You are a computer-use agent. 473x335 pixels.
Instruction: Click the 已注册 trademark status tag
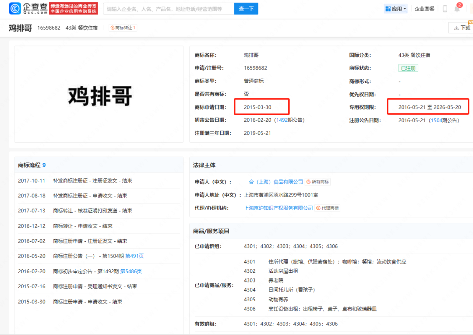[408, 68]
